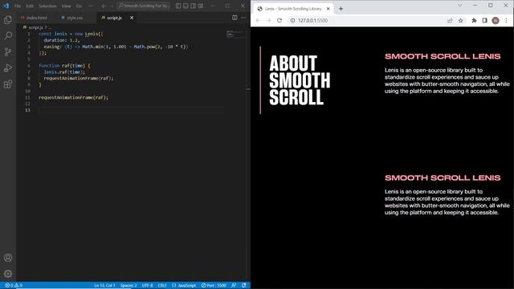Open the Go menu

pos(79,6)
